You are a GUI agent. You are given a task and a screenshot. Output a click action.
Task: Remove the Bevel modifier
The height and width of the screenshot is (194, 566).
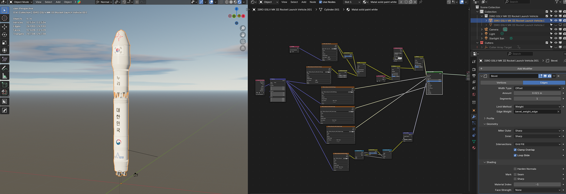558,76
